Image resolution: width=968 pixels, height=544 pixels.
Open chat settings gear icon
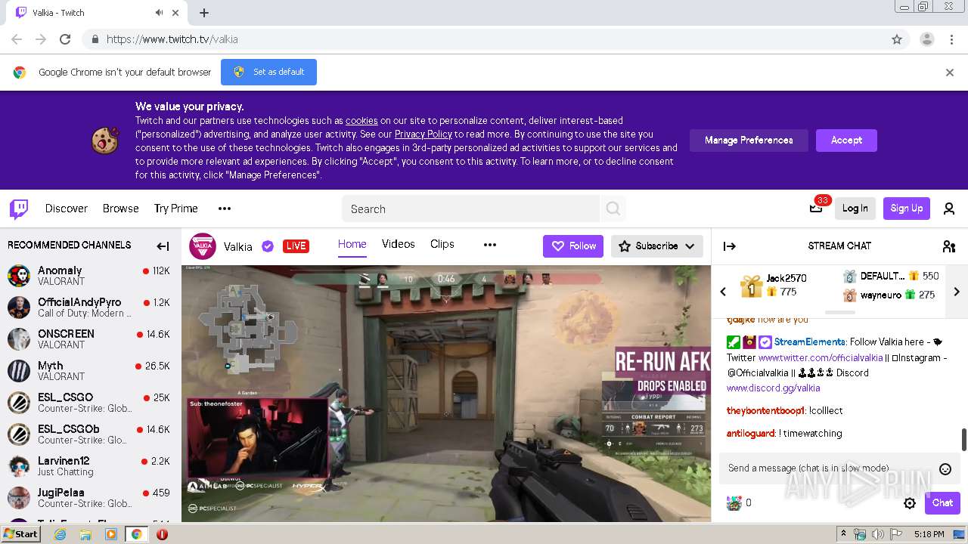click(x=910, y=503)
